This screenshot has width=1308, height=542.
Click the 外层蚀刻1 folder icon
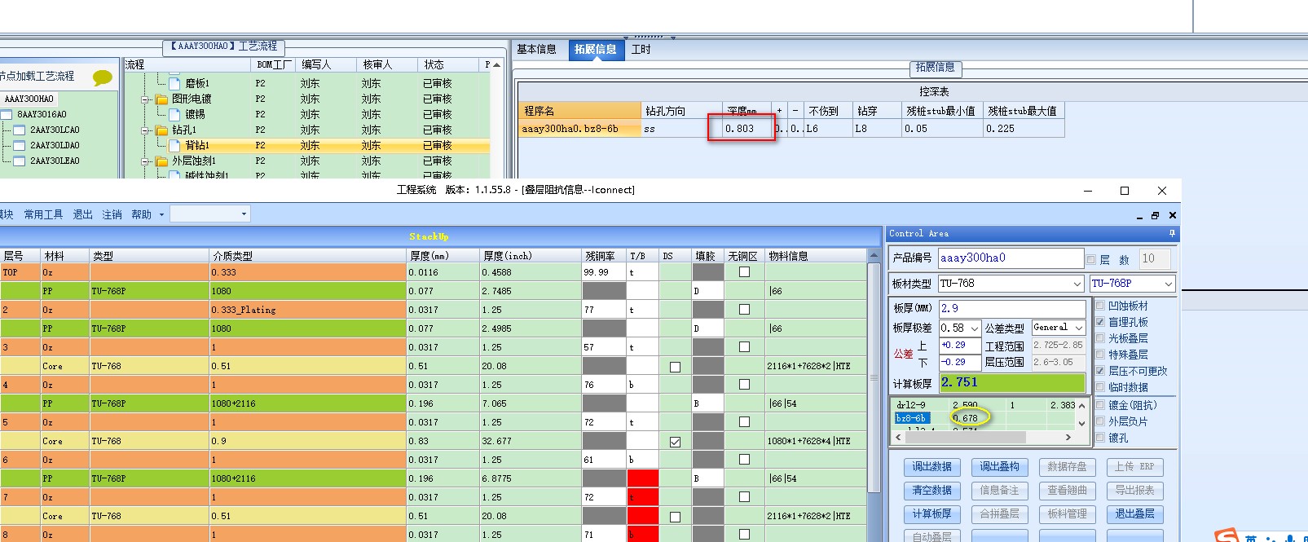pos(161,161)
